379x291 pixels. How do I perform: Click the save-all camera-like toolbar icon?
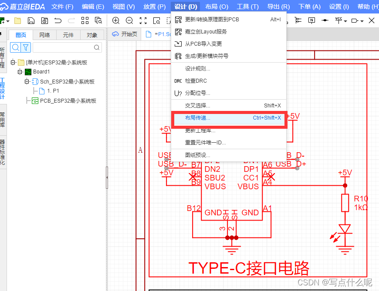[44, 21]
